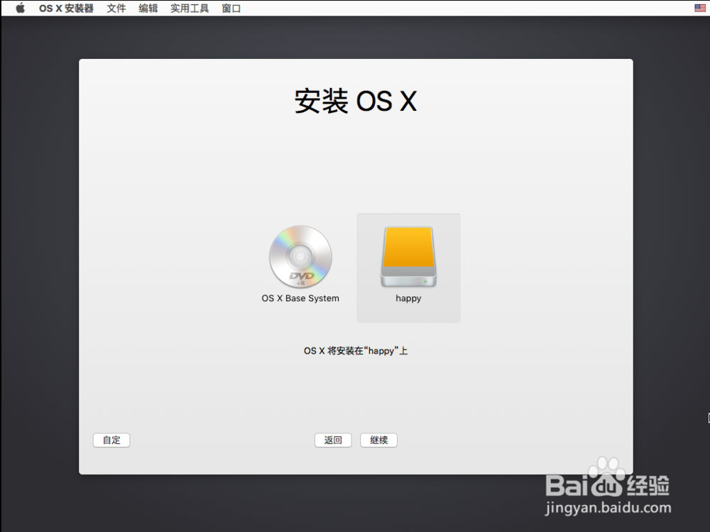Screen dimensions: 710x532
Task: Continue installation with the 继续 button
Action: tap(379, 440)
